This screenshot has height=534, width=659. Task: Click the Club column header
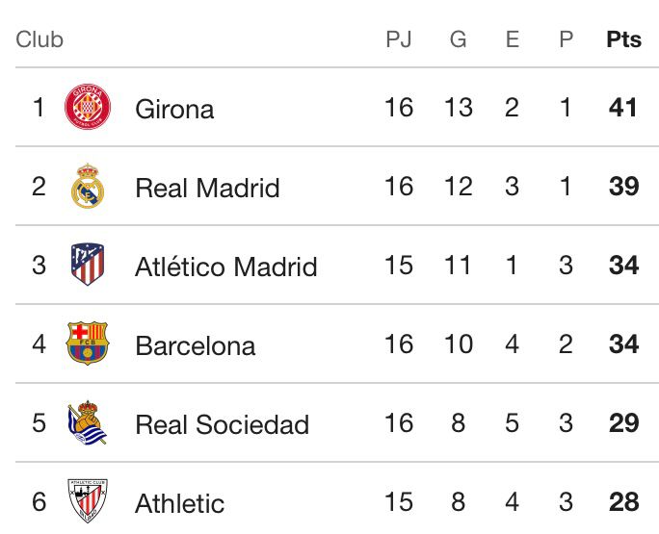click(40, 39)
